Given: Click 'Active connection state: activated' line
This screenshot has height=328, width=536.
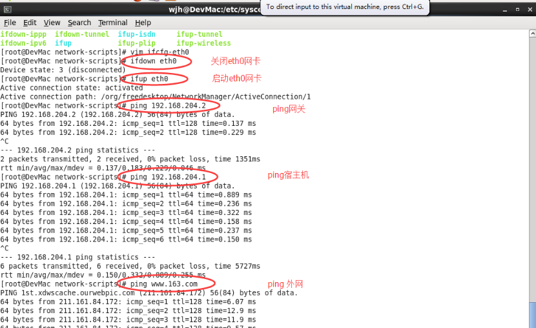Looking at the screenshot, I should point(72,88).
